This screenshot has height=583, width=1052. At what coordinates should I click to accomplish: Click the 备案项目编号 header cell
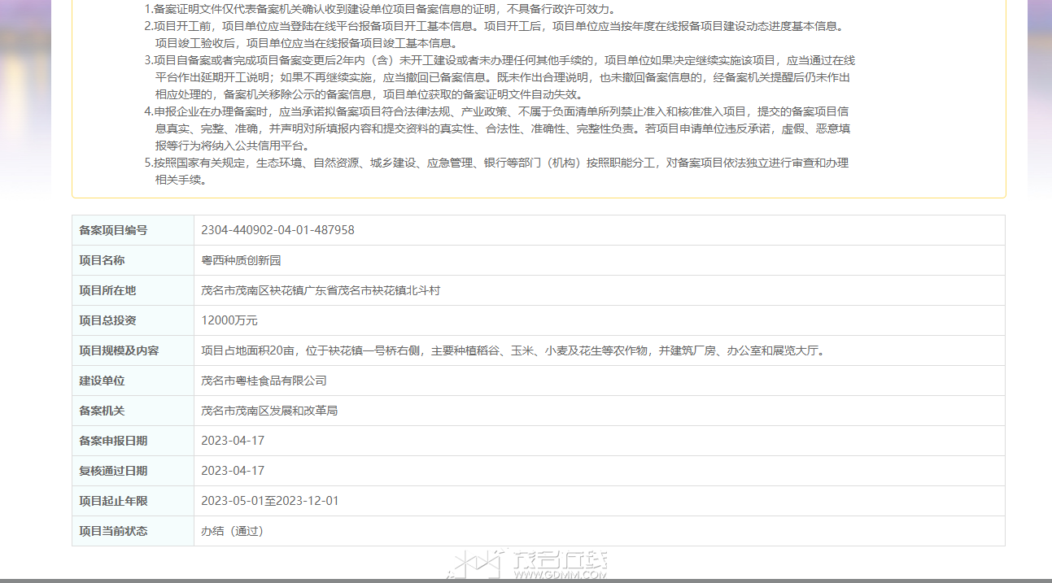(x=133, y=230)
